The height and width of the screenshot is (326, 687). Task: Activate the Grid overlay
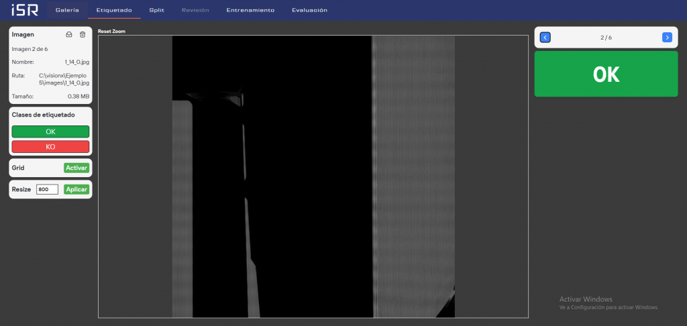click(x=76, y=168)
